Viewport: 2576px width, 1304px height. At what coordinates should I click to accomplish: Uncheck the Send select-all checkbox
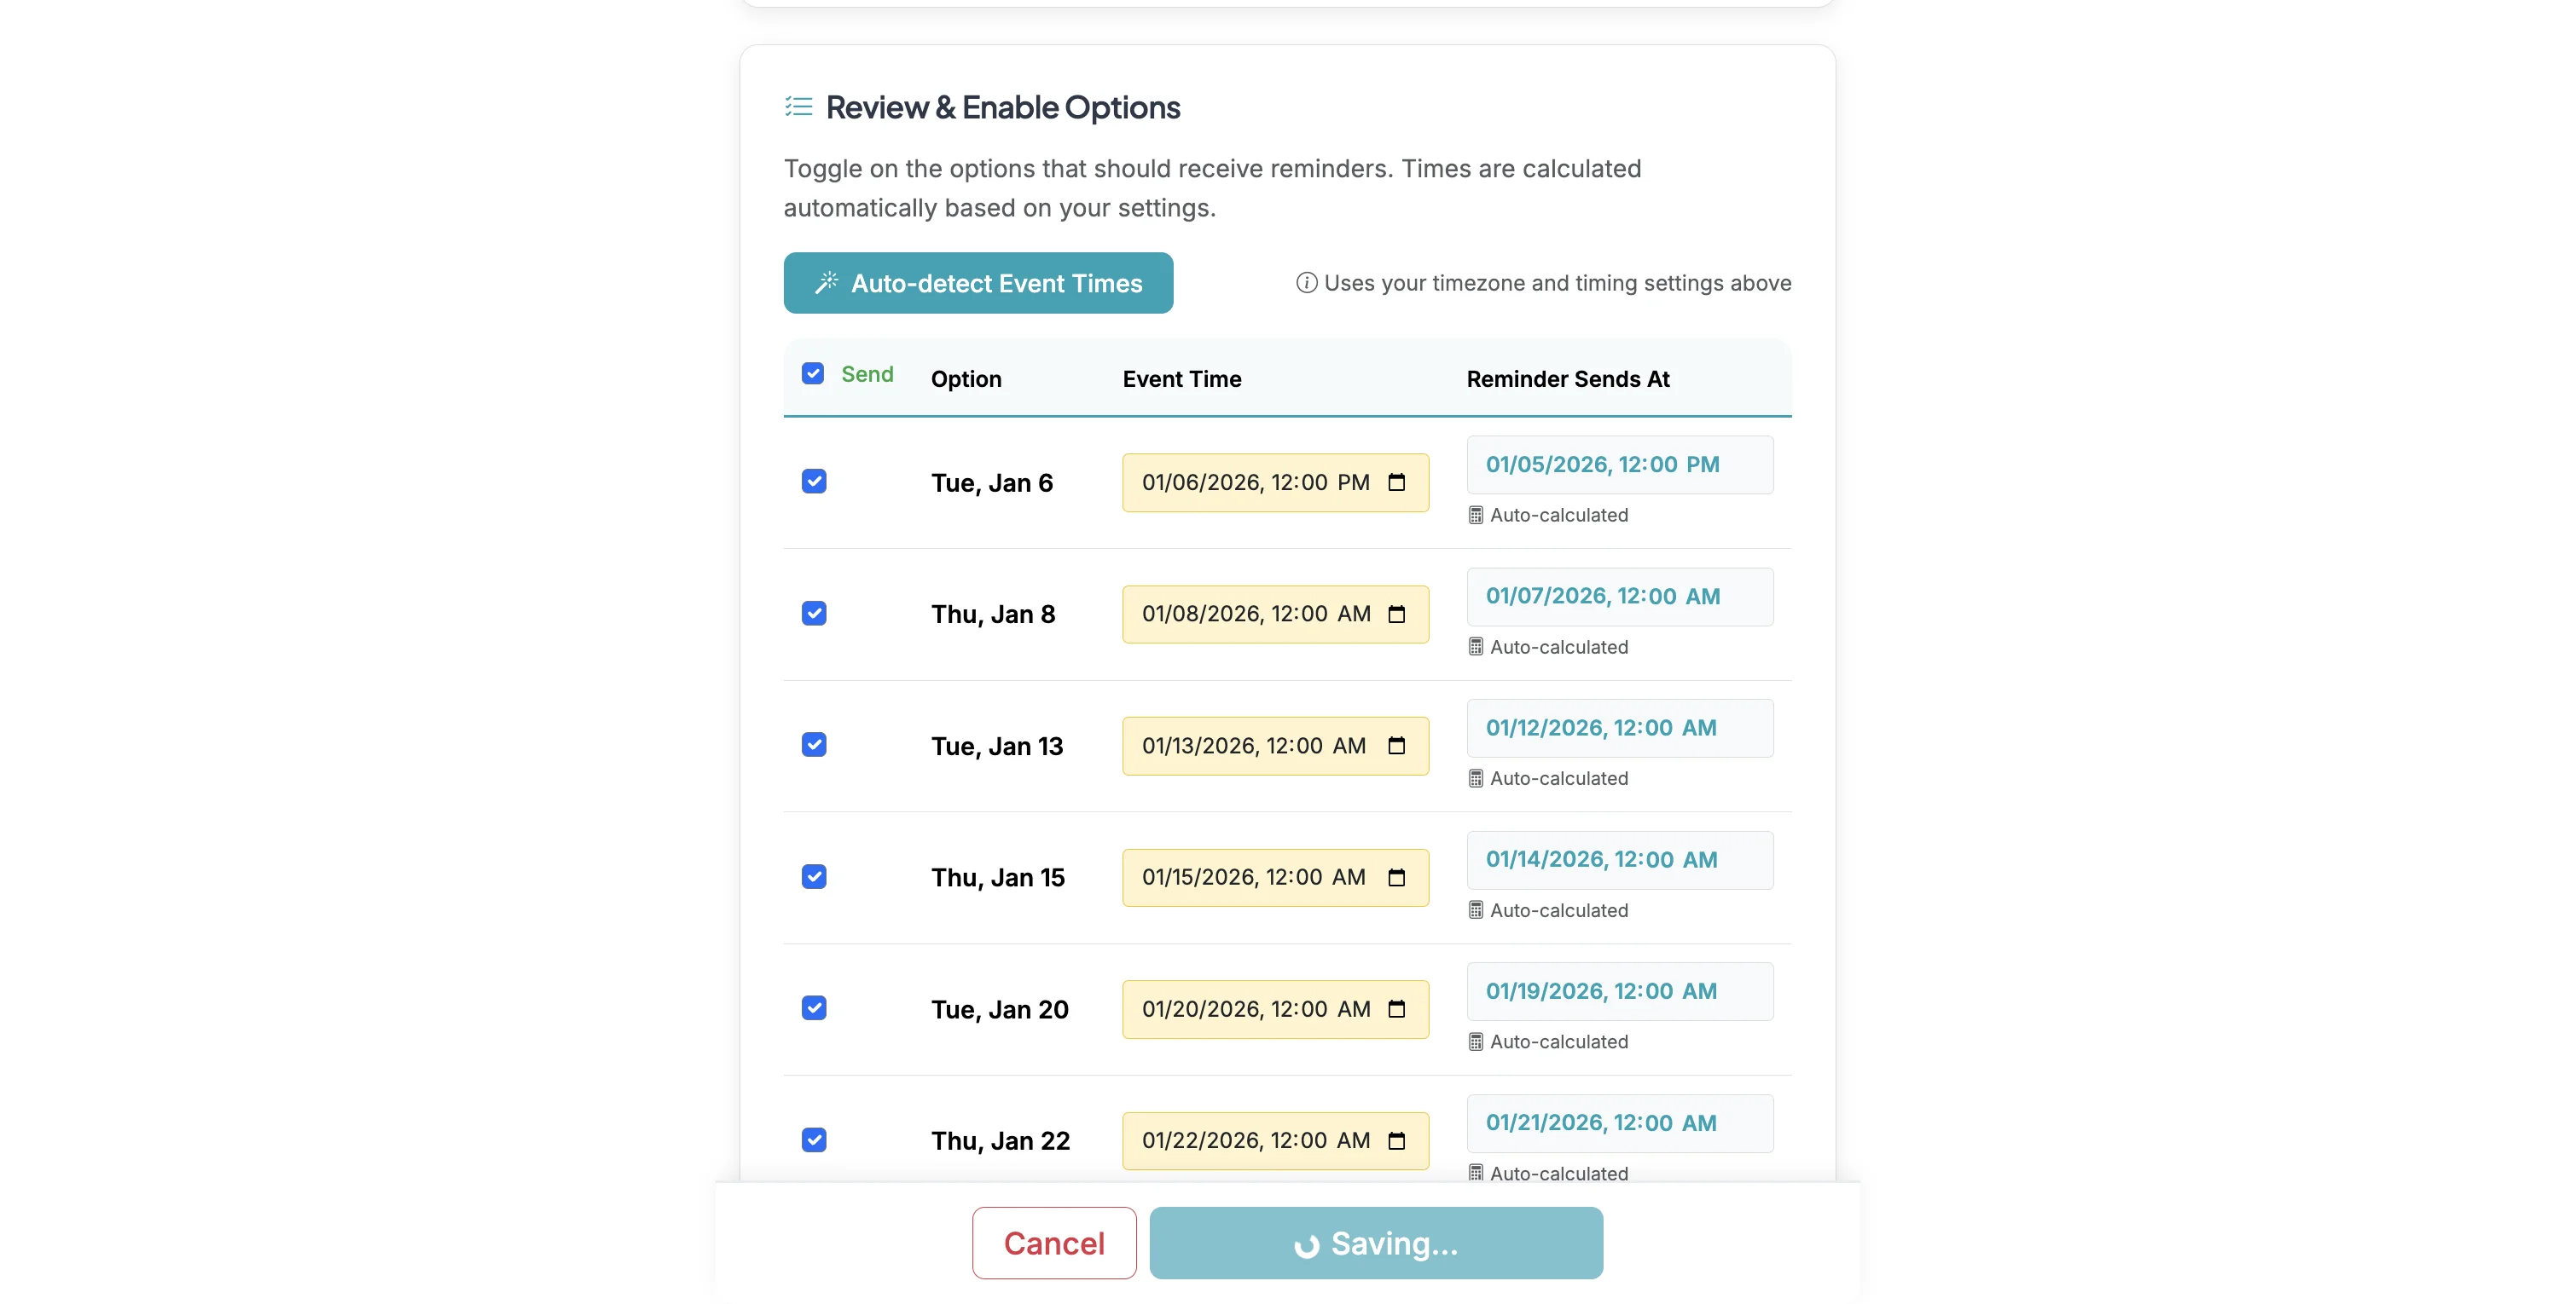(x=813, y=372)
